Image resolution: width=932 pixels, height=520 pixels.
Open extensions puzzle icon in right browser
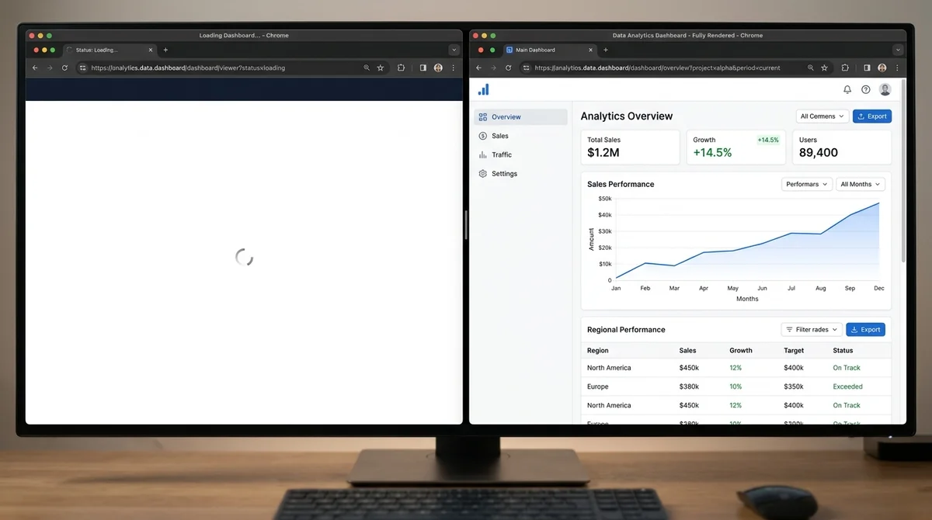click(x=845, y=68)
